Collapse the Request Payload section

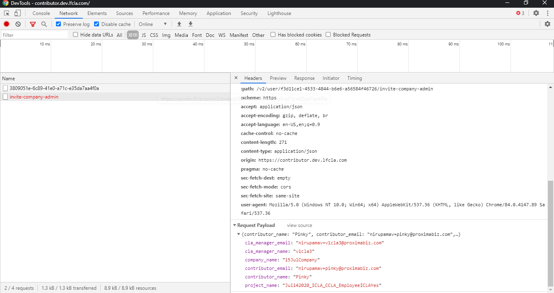pyautogui.click(x=234, y=225)
